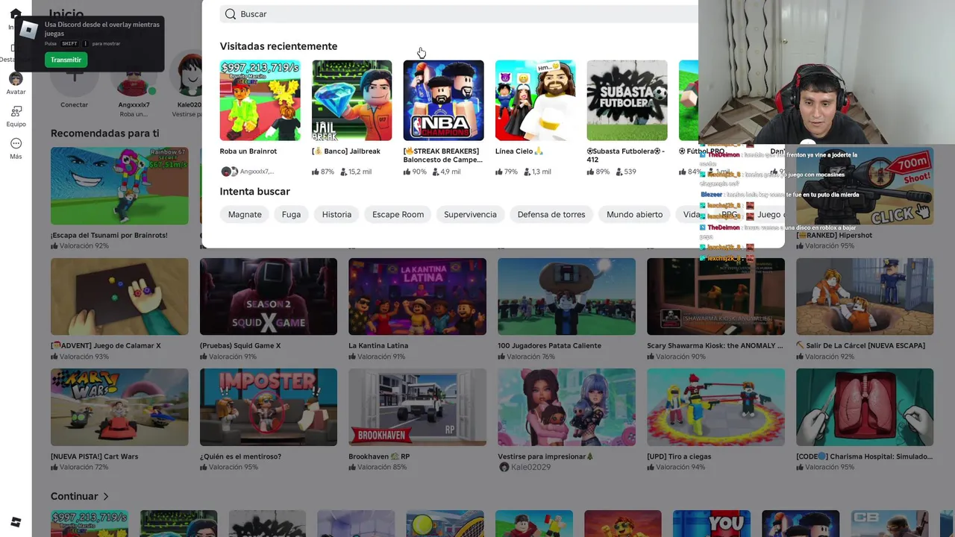This screenshot has width=955, height=537.
Task: Open La Kantina Latina game card
Action: point(417,297)
